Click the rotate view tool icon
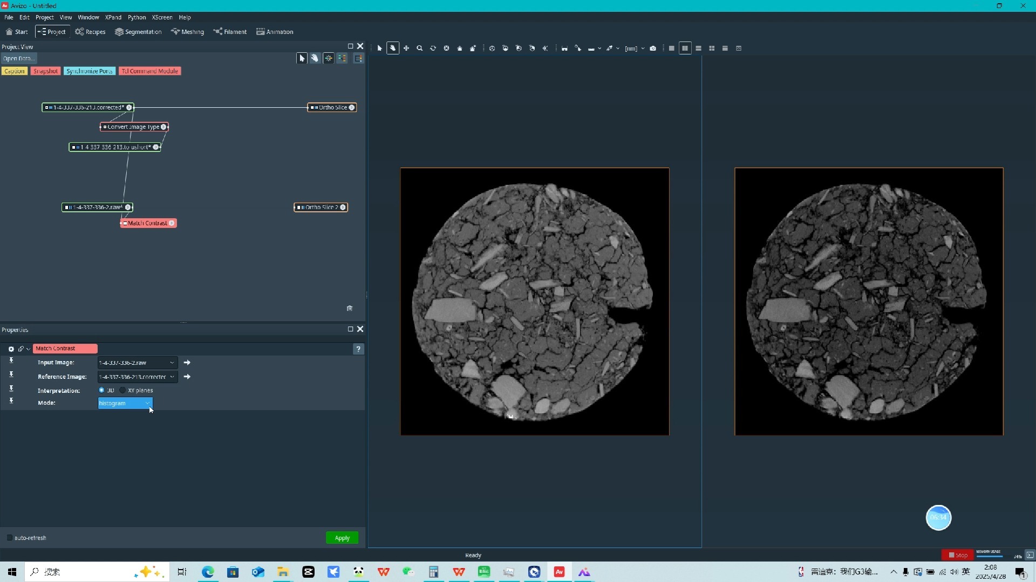This screenshot has width=1036, height=582. point(433,48)
